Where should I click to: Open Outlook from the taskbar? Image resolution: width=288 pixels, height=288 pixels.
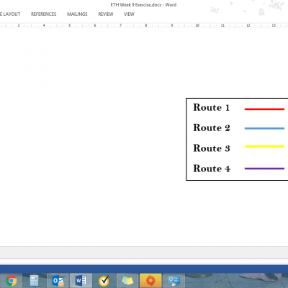coord(58,280)
